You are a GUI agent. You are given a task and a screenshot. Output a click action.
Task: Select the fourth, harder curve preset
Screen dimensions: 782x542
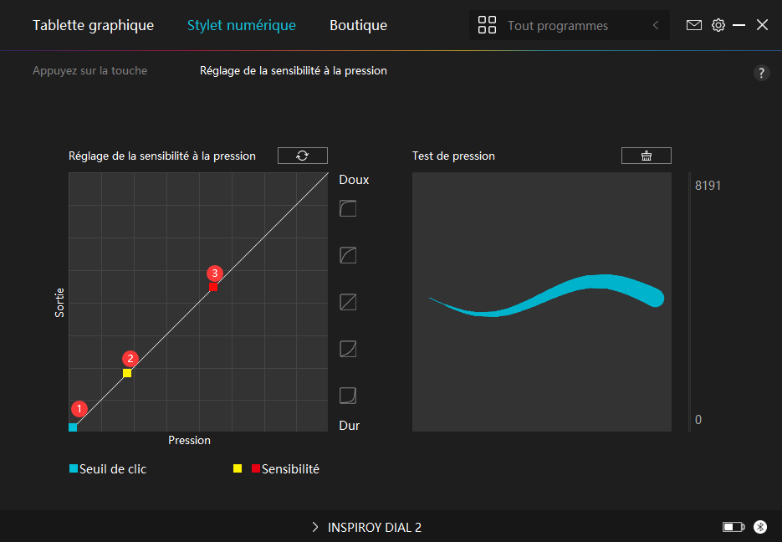[348, 349]
